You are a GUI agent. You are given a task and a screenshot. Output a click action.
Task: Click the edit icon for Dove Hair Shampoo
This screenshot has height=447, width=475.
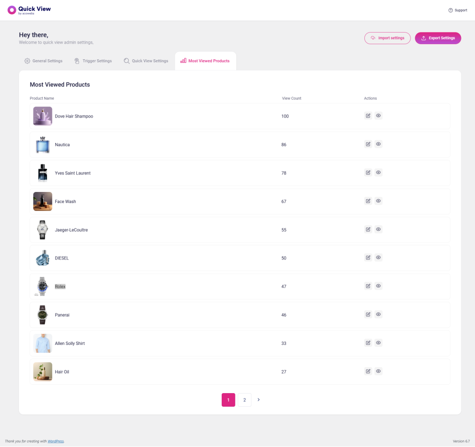(x=368, y=116)
